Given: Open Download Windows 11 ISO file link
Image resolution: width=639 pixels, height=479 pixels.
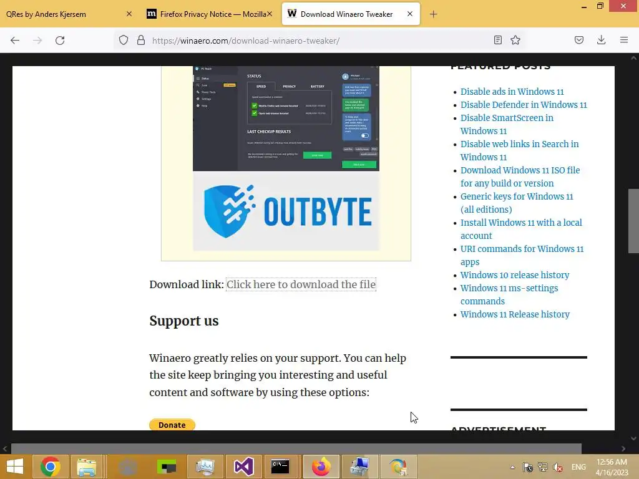Looking at the screenshot, I should point(520,177).
